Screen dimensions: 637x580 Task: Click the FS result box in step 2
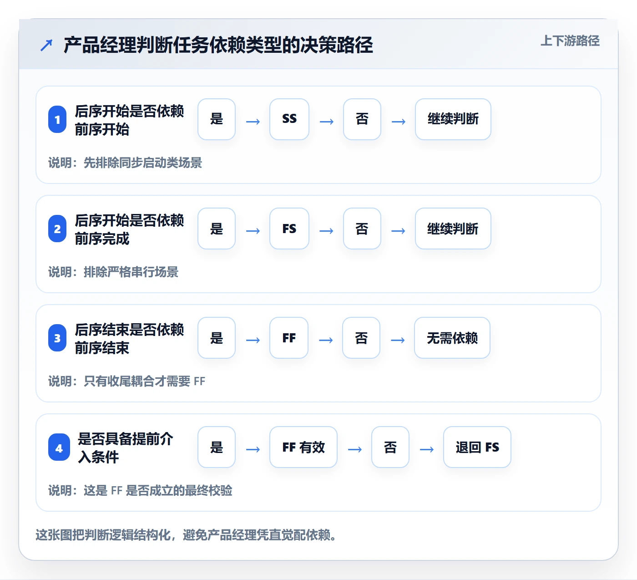(289, 229)
